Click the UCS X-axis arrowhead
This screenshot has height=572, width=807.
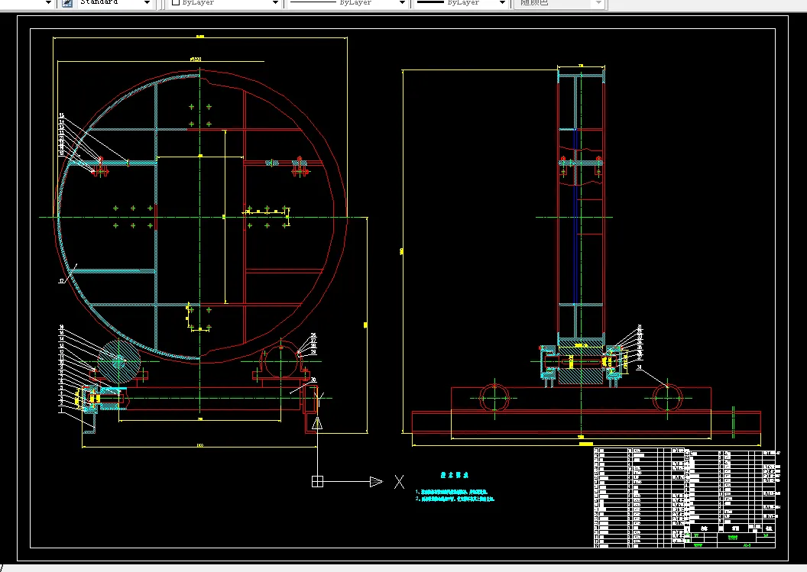[376, 482]
